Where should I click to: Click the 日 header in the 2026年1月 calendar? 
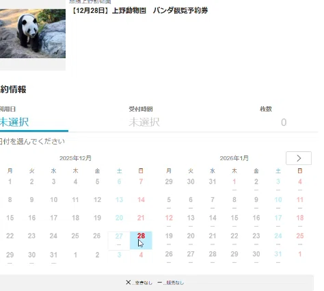click(300, 170)
